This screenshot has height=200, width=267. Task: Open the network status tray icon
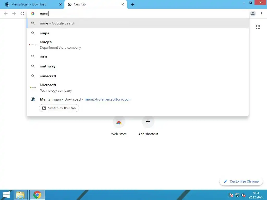point(237,195)
